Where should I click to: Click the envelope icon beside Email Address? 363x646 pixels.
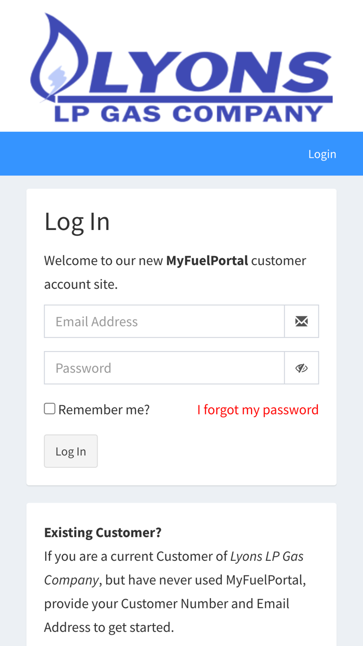point(301,321)
